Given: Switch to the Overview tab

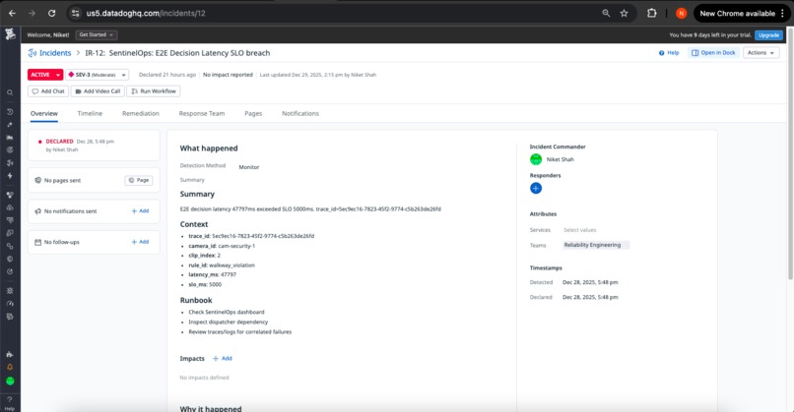Looking at the screenshot, I should point(44,114).
